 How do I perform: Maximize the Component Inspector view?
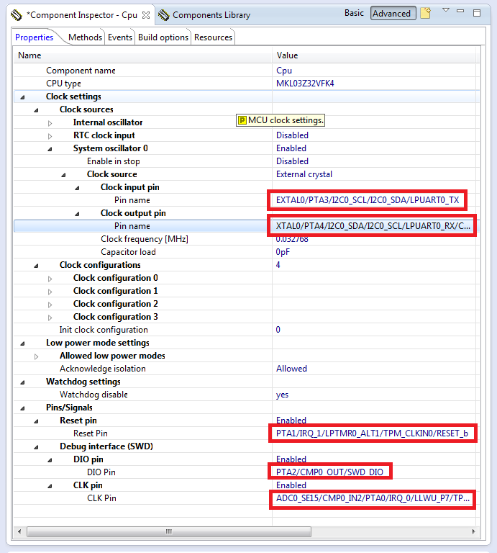(x=477, y=13)
